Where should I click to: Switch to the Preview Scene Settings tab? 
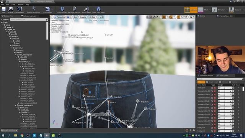225,16
